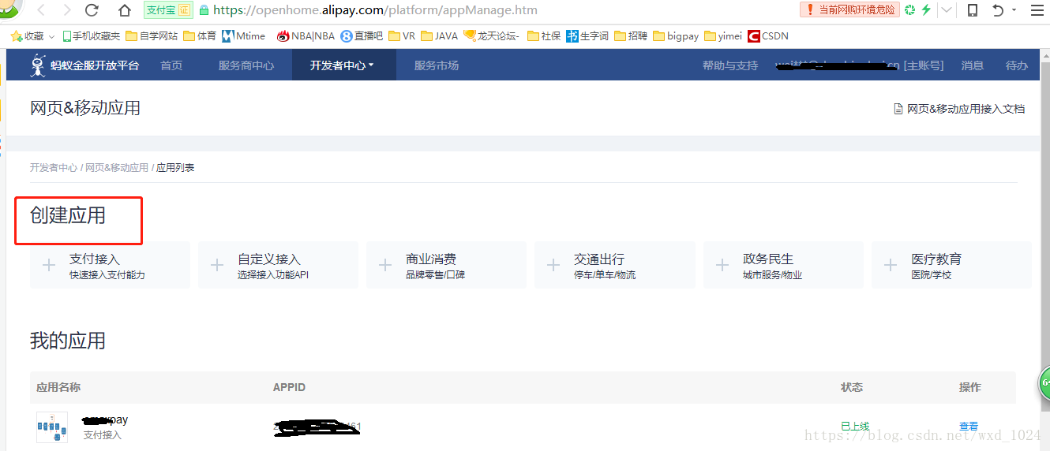Open the 支付宝 certificate badge

pos(168,10)
